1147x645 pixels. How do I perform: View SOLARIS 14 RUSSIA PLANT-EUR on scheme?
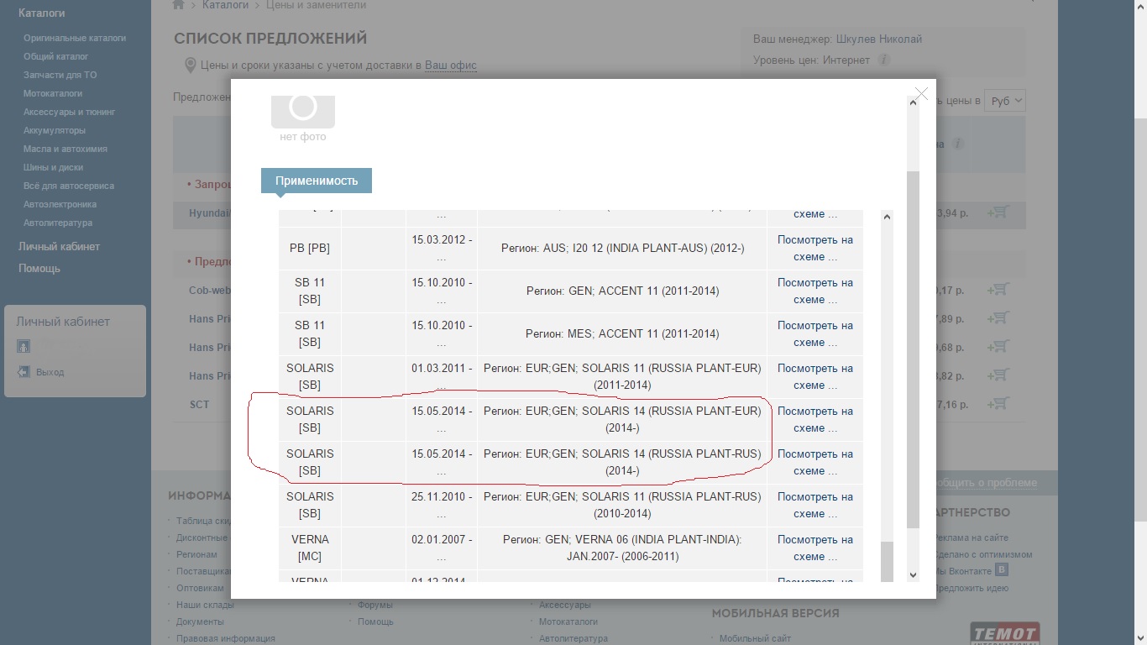pos(814,419)
